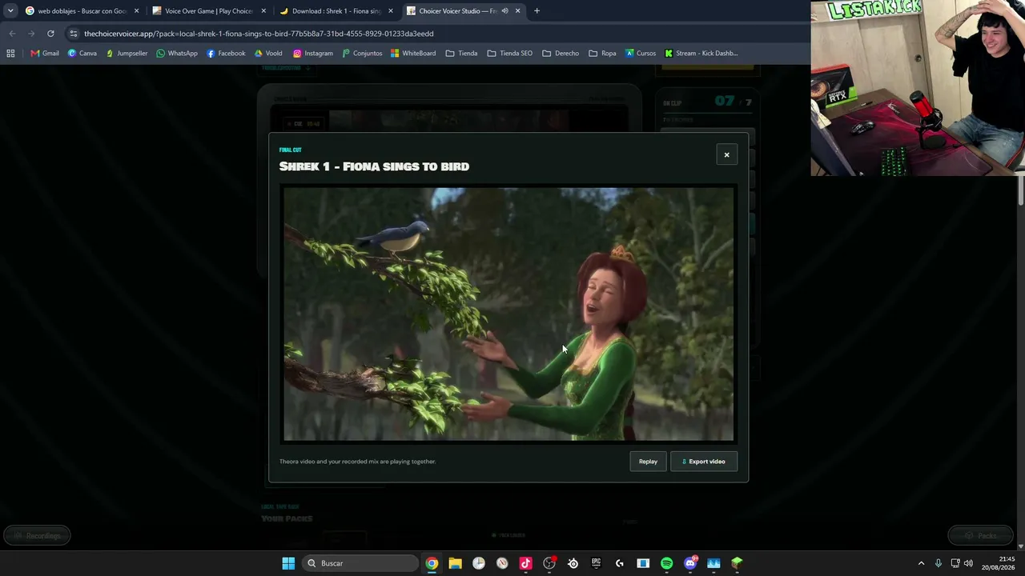Expand the Derecho bookmark folder

561,54
